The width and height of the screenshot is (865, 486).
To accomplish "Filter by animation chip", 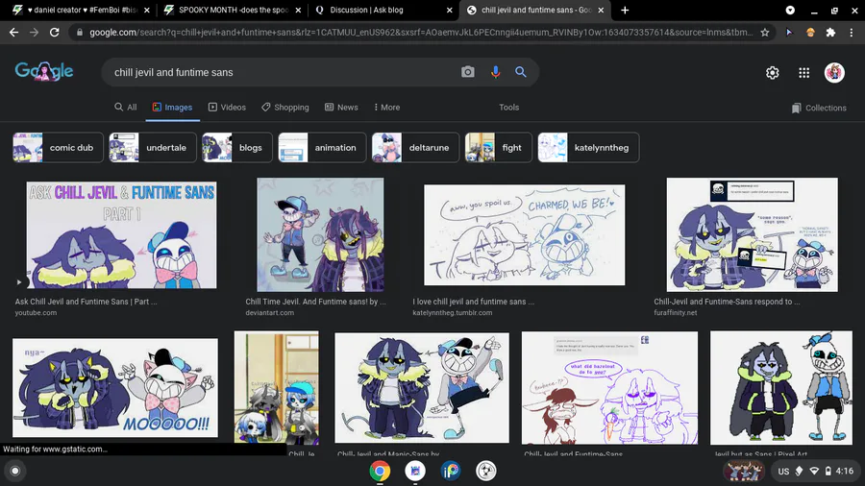I will point(322,148).
